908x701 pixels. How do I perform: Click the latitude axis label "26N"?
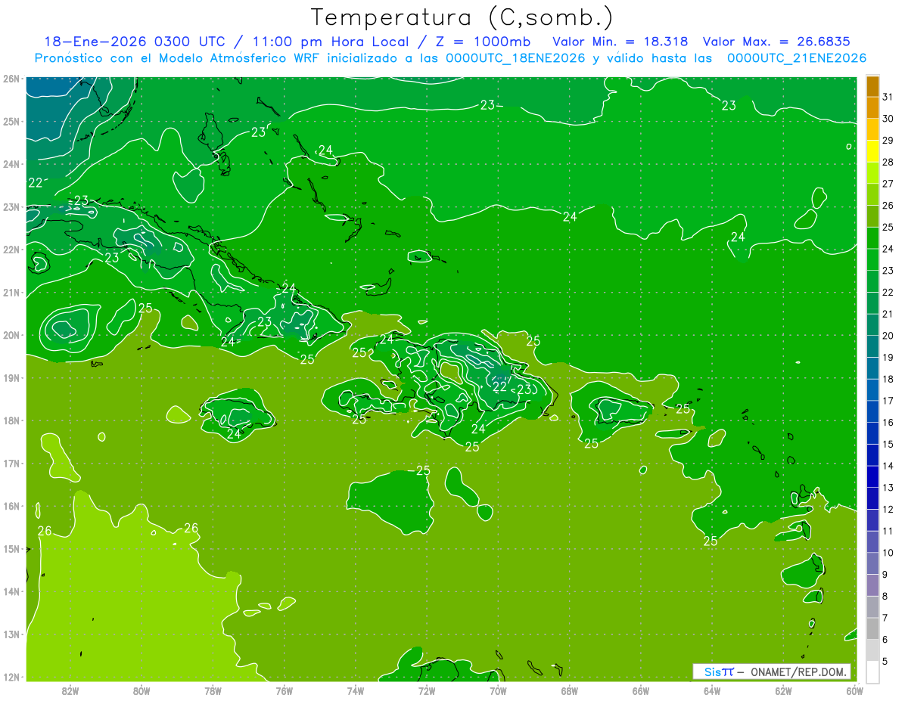click(x=11, y=79)
